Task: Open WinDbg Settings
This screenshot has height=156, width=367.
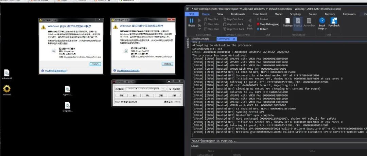Action: (x=288, y=22)
